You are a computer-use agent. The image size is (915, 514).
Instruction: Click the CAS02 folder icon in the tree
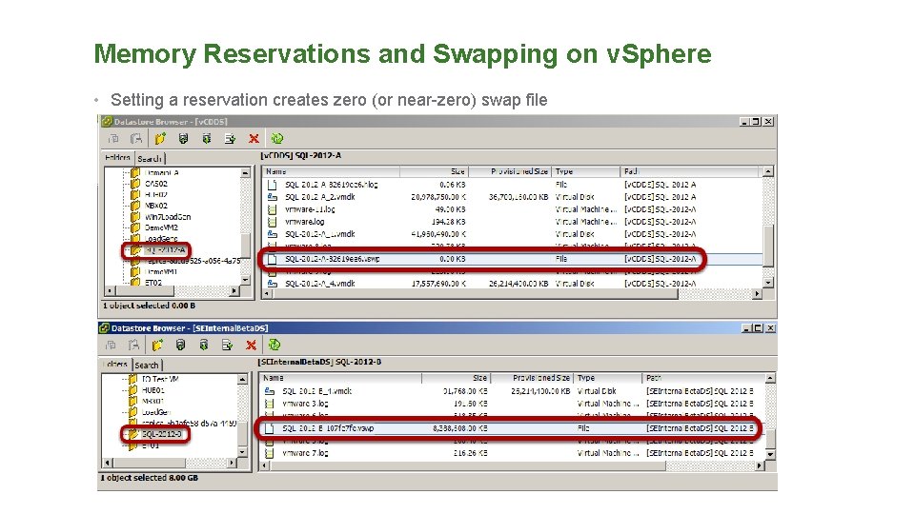(135, 184)
